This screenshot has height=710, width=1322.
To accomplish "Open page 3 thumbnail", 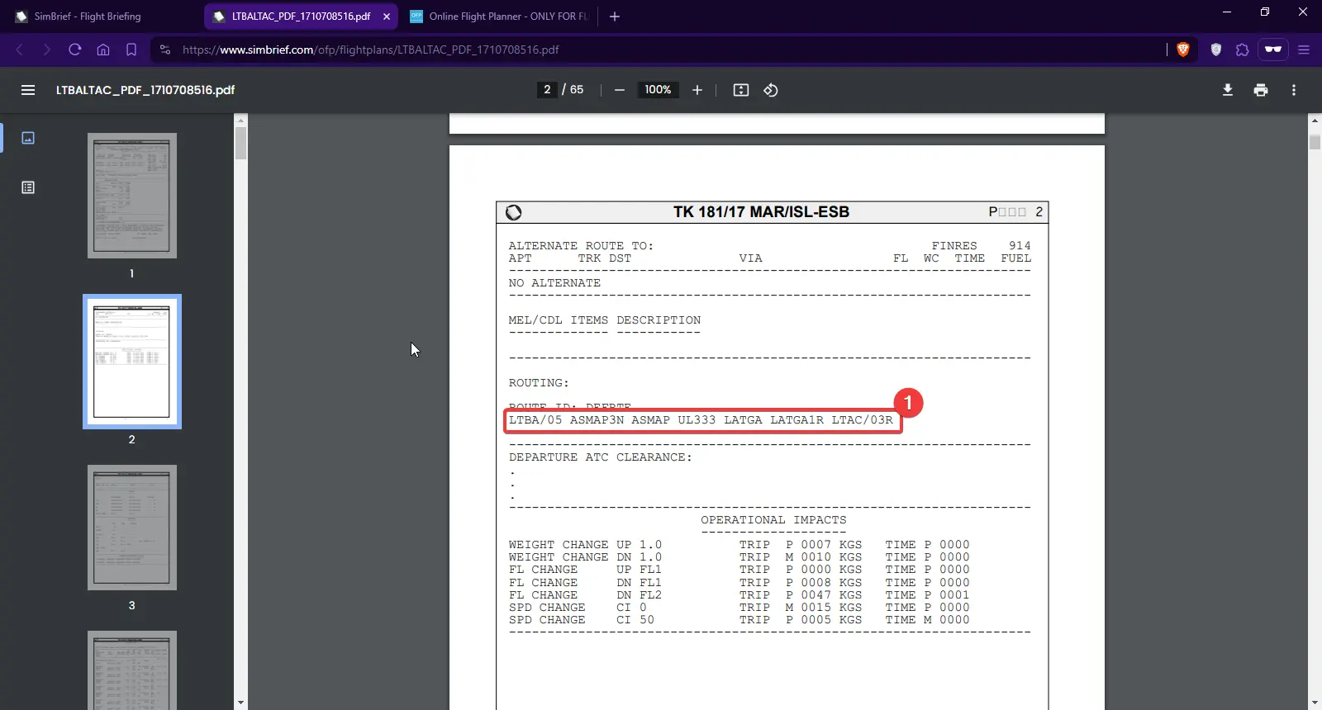I will (x=132, y=528).
